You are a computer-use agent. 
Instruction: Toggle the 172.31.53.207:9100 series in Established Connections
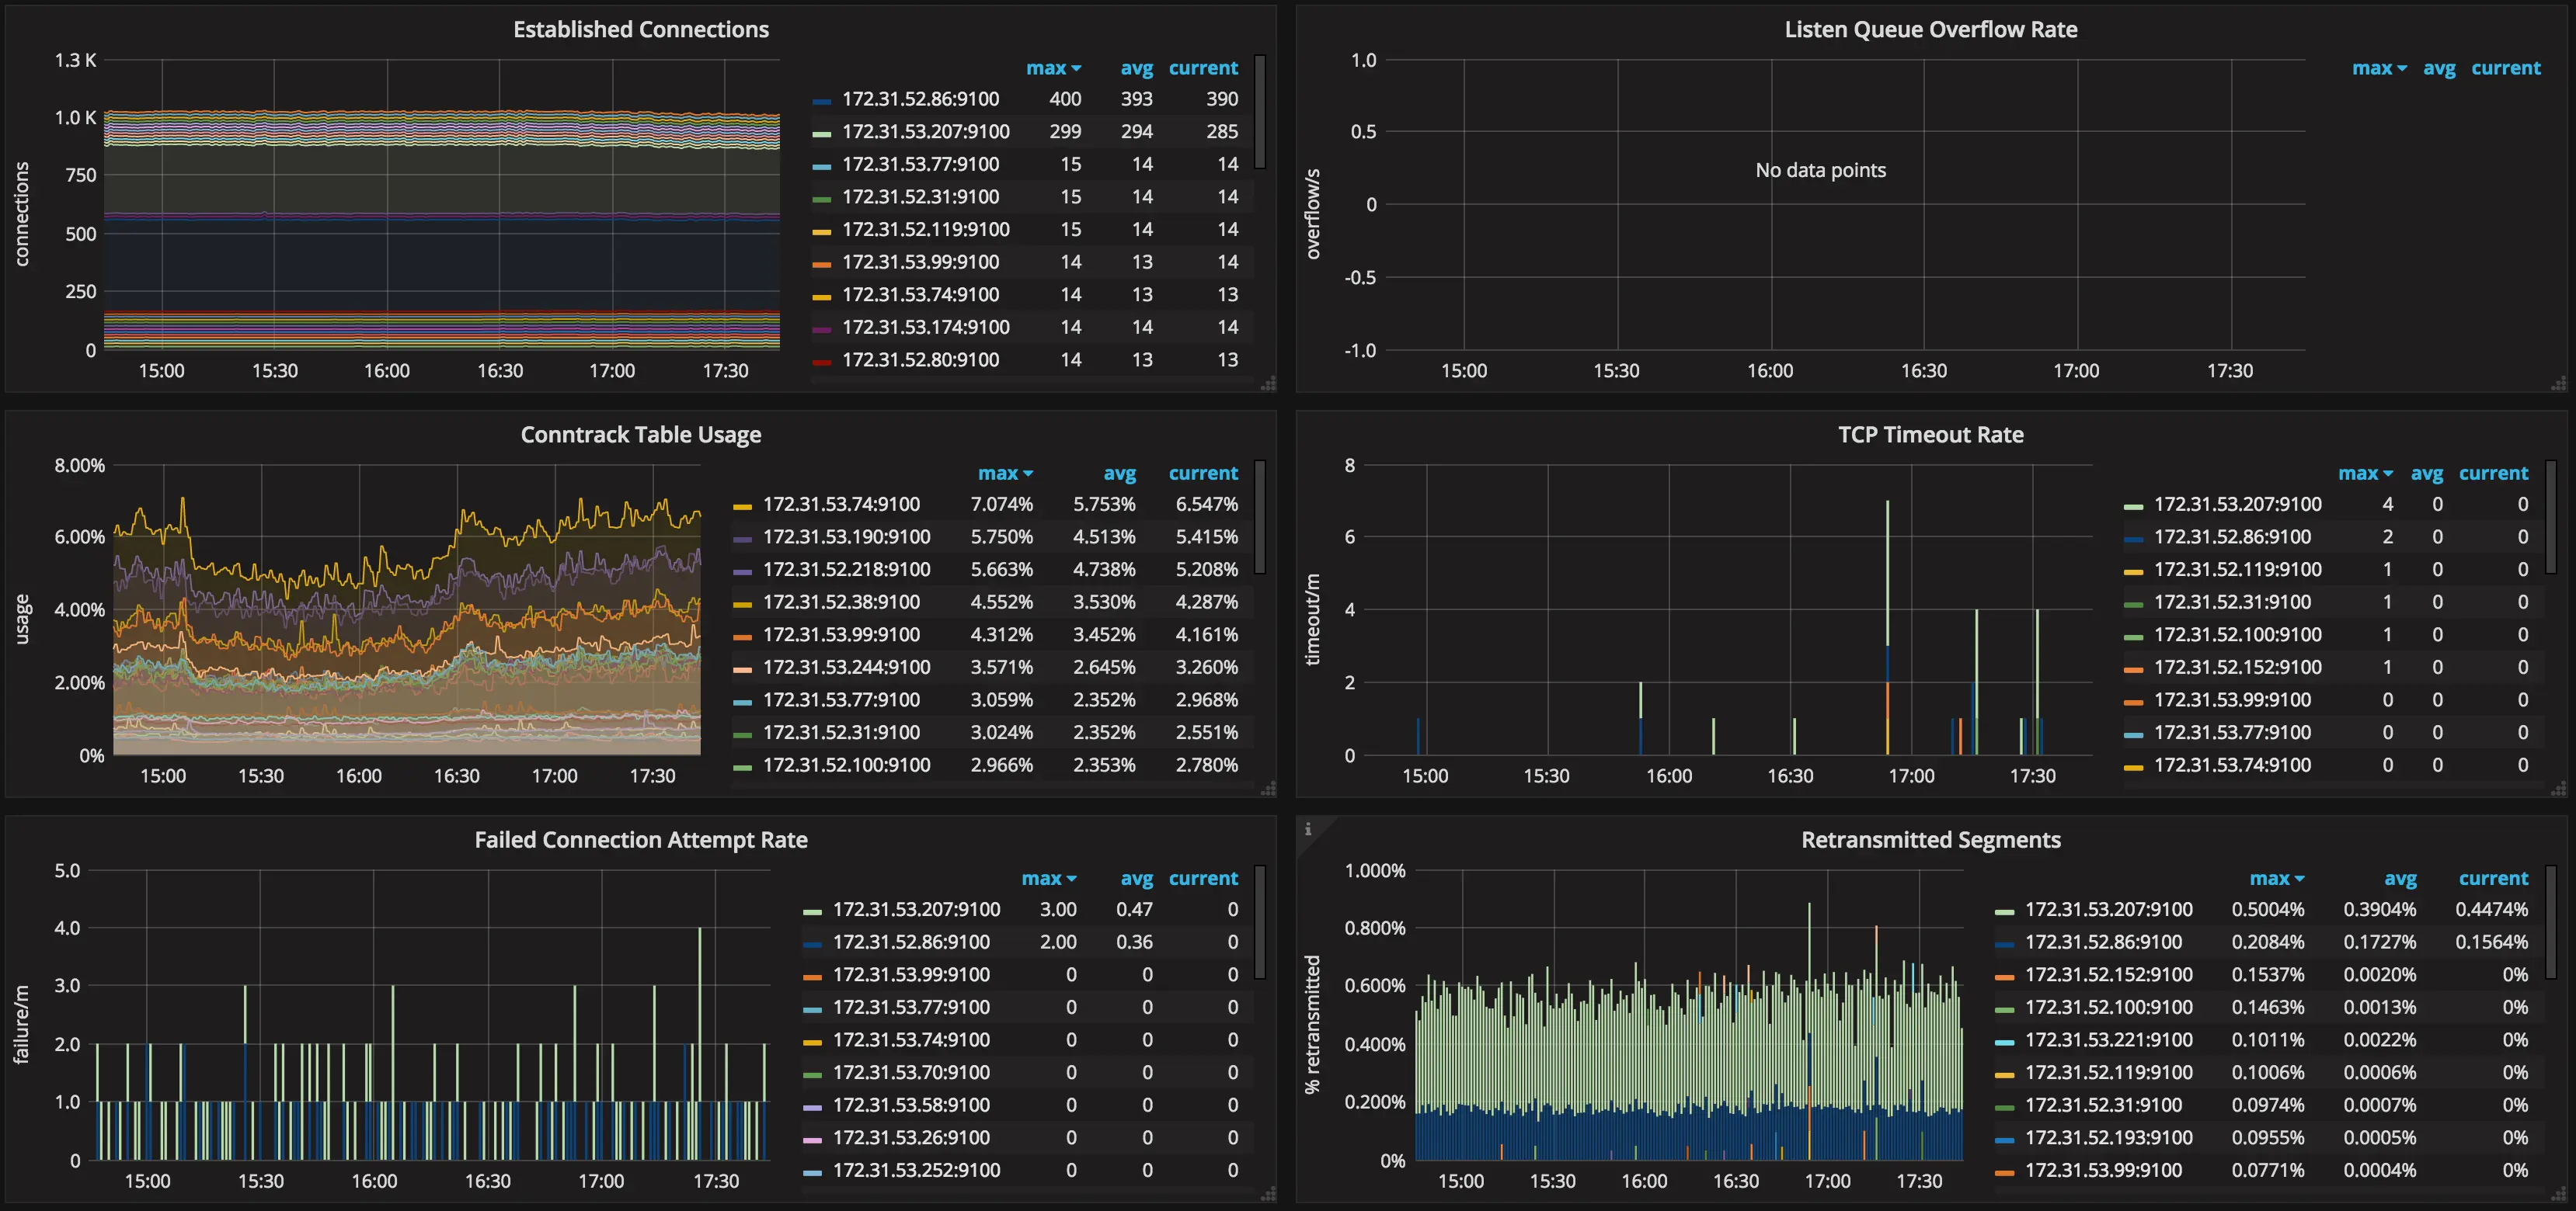tap(926, 131)
